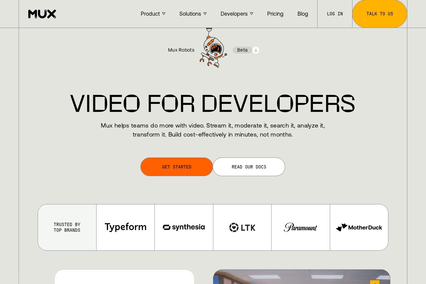426x284 pixels.
Task: Click the Mux Robots text link
Action: pos(181,50)
